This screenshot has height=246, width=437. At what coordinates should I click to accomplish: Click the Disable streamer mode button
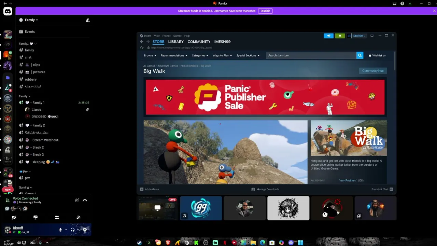tap(265, 11)
